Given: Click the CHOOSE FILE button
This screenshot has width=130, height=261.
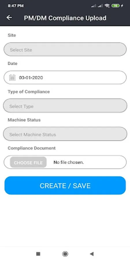Looking at the screenshot, I should pos(28,162).
